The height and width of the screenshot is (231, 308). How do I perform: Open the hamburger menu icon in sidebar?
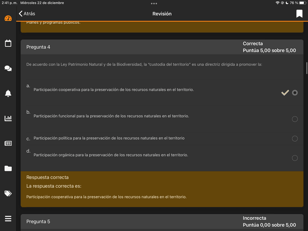point(8,219)
